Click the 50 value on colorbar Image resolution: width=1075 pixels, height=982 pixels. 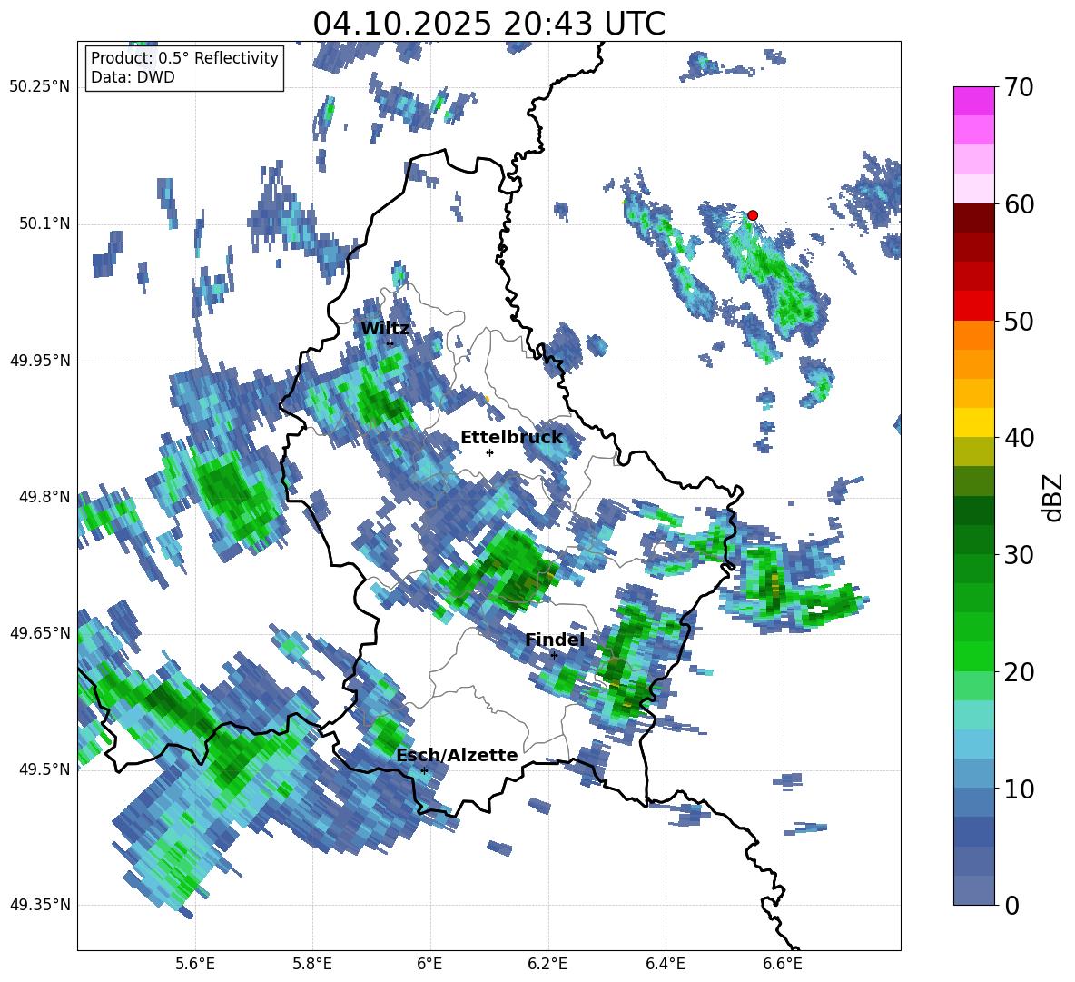(1018, 322)
